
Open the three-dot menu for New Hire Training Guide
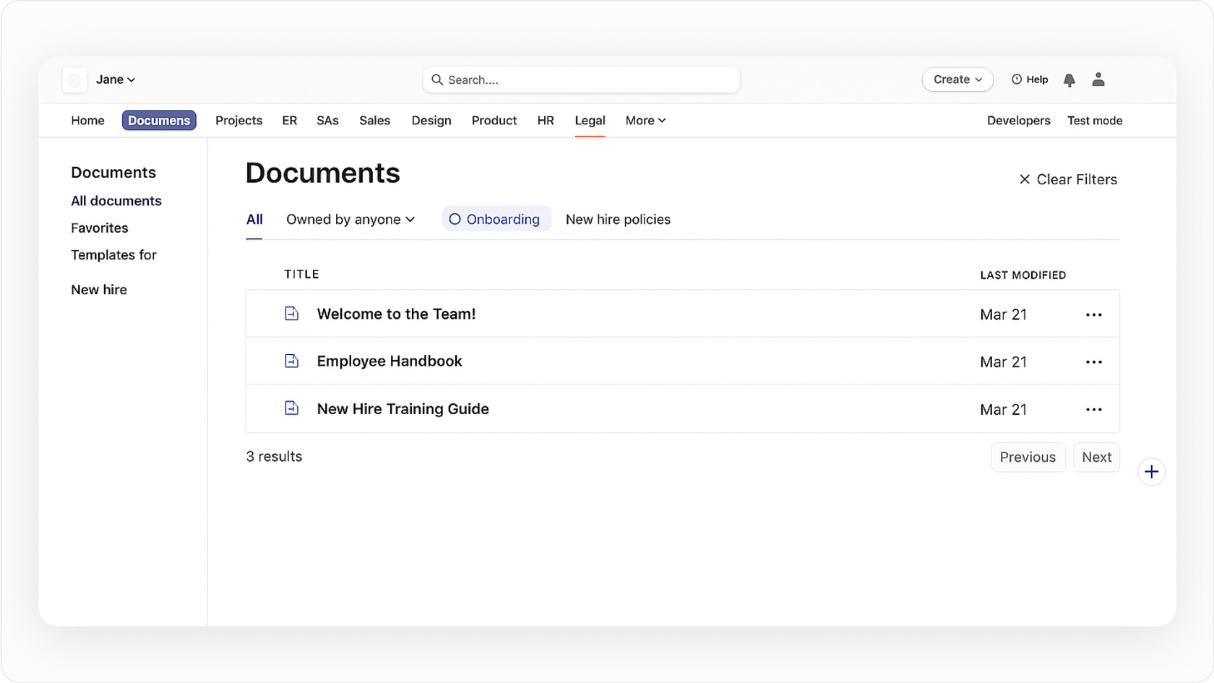(1093, 409)
